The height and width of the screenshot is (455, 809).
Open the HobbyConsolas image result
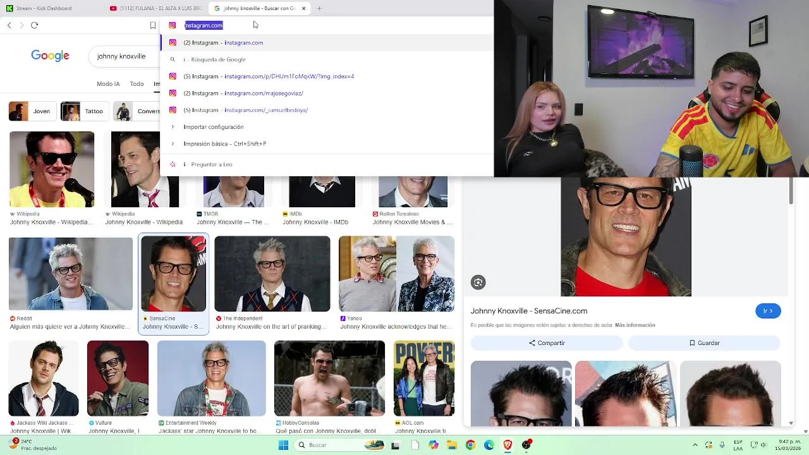pyautogui.click(x=329, y=379)
